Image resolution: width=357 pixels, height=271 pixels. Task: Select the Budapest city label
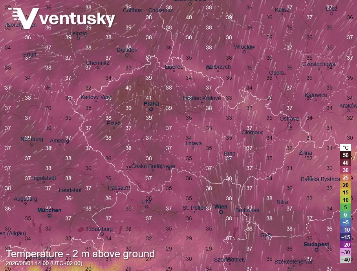click(x=317, y=244)
